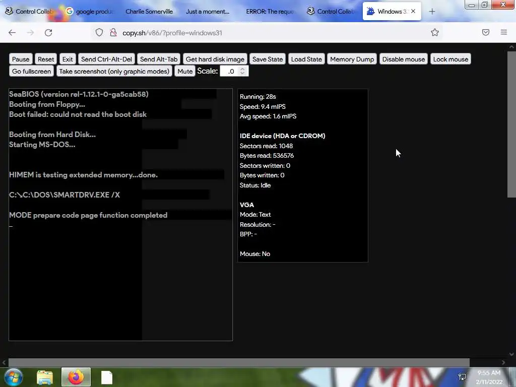Select the 'Speed: 9.4 mIPS' text
The width and height of the screenshot is (516, 387).
263,107
